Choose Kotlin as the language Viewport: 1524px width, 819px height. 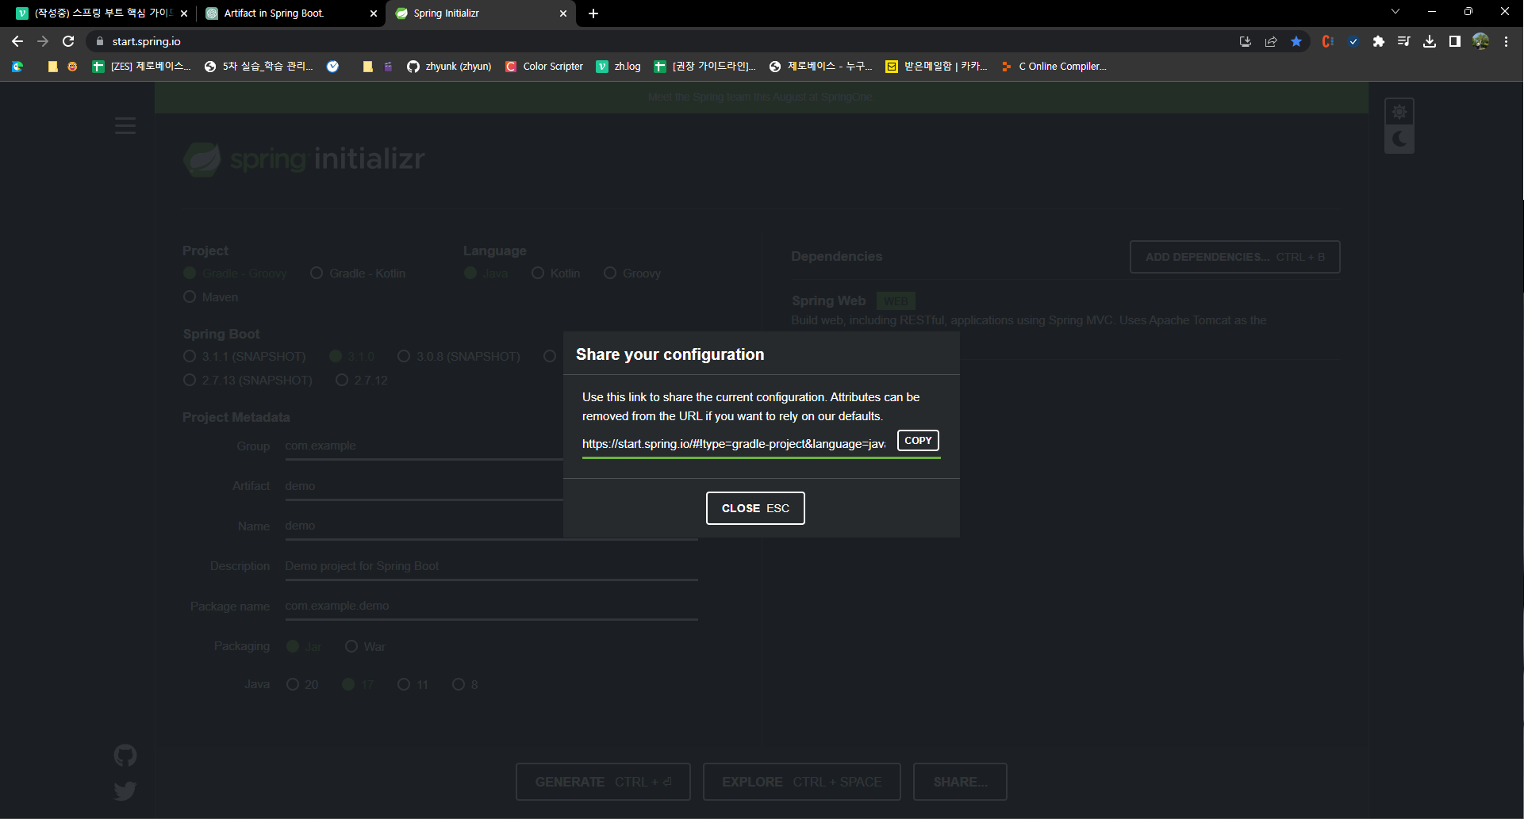point(556,274)
